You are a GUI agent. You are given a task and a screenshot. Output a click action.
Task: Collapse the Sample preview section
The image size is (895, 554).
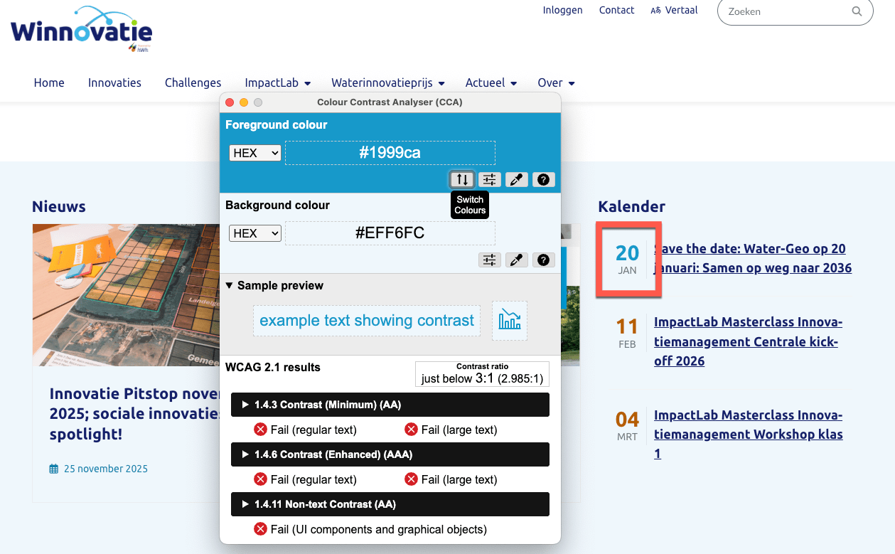click(274, 285)
